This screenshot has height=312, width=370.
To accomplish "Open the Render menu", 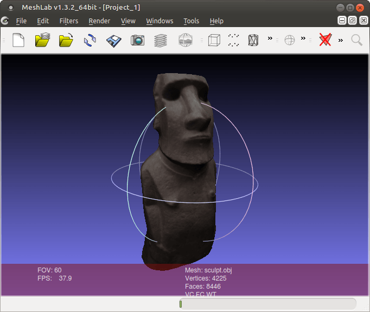I will pos(99,21).
